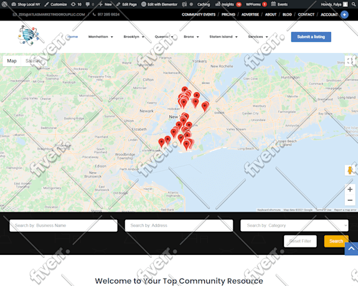Open the New content menu
Image resolution: width=358 pixels, height=286 pixels.
(105, 4)
